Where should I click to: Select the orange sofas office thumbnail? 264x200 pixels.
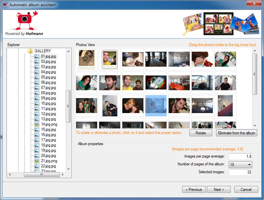pos(179,82)
